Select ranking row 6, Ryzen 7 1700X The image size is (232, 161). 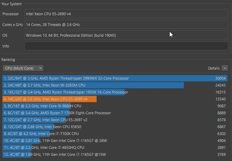(115, 113)
